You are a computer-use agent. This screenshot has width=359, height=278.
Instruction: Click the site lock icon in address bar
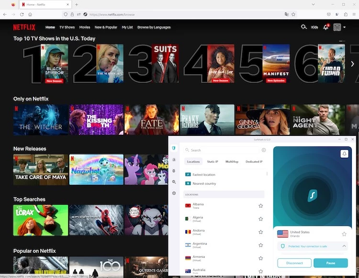tap(72, 14)
